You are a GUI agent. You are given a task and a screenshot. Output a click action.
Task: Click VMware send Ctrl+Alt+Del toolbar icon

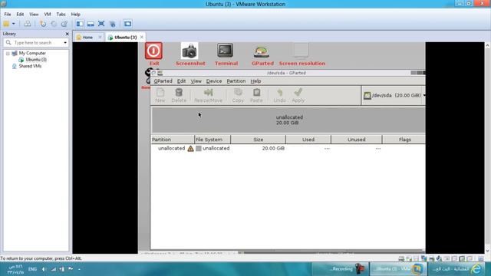pos(28,24)
